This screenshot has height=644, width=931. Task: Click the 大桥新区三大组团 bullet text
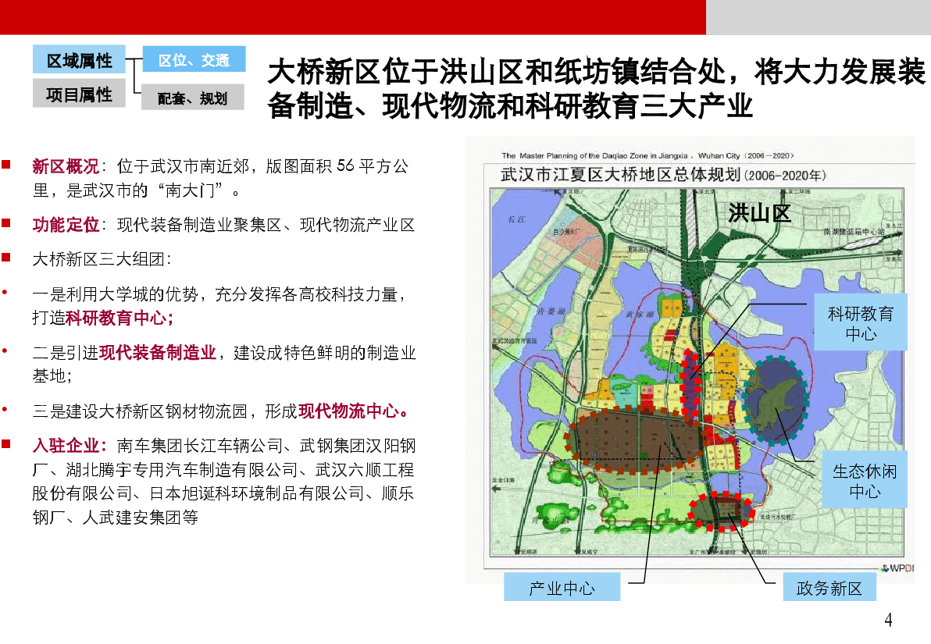pyautogui.click(x=101, y=259)
